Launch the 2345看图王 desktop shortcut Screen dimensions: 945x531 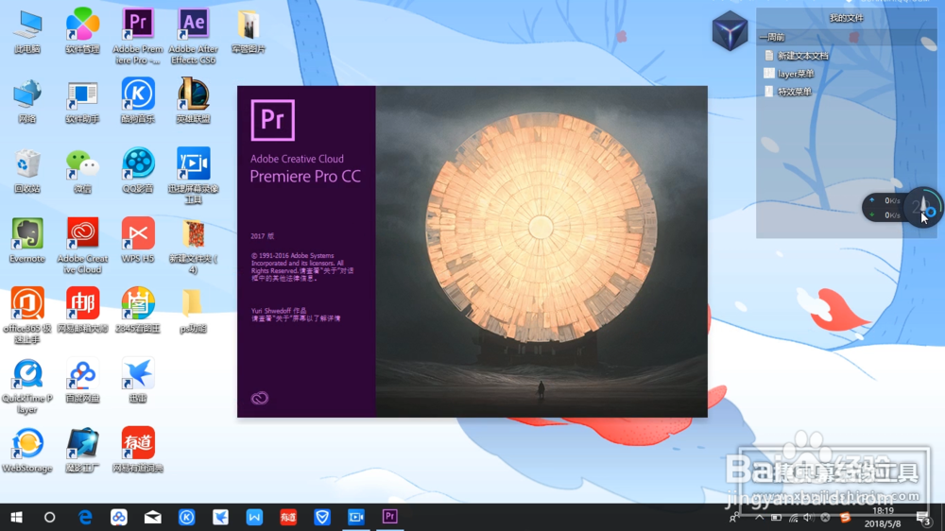tap(137, 311)
